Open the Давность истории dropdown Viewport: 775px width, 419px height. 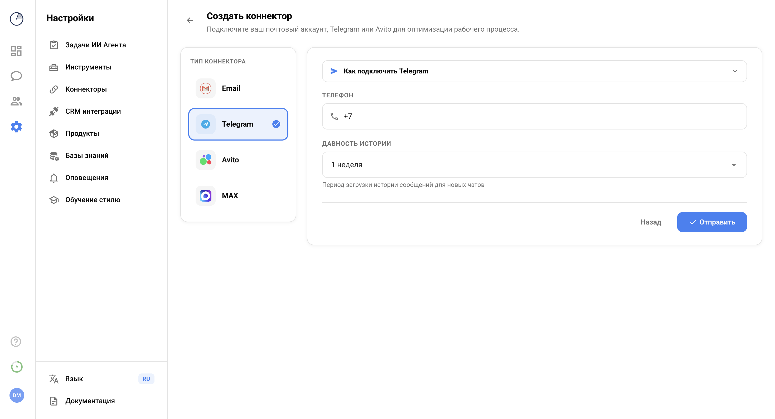(x=534, y=164)
